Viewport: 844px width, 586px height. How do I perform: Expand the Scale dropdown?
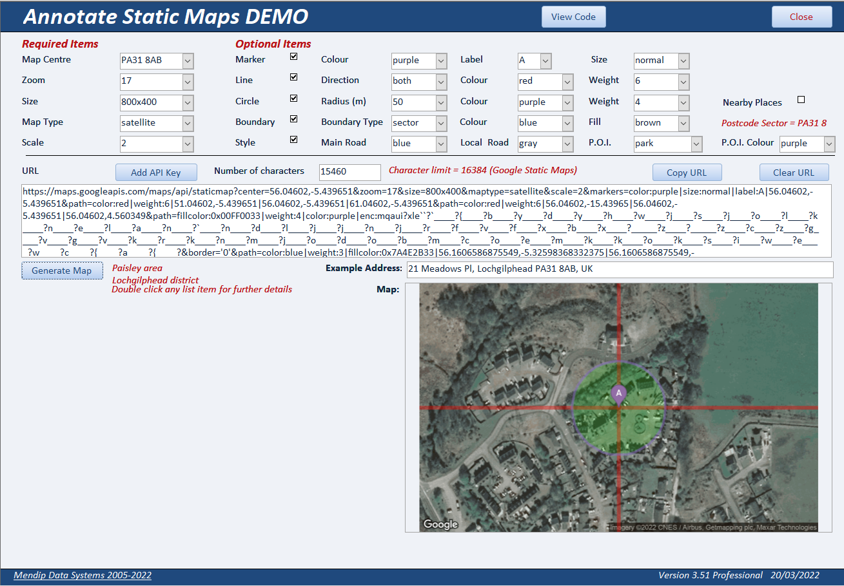(x=188, y=144)
